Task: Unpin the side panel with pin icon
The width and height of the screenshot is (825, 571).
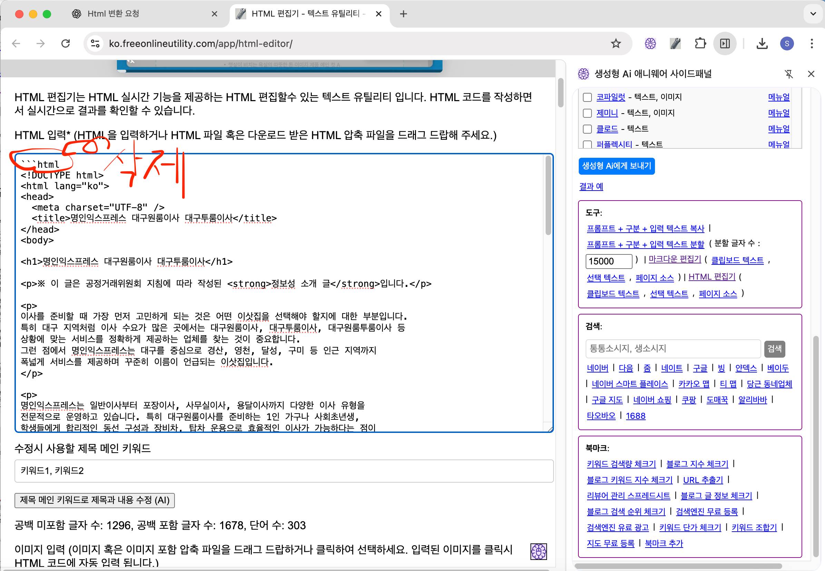Action: click(x=788, y=74)
